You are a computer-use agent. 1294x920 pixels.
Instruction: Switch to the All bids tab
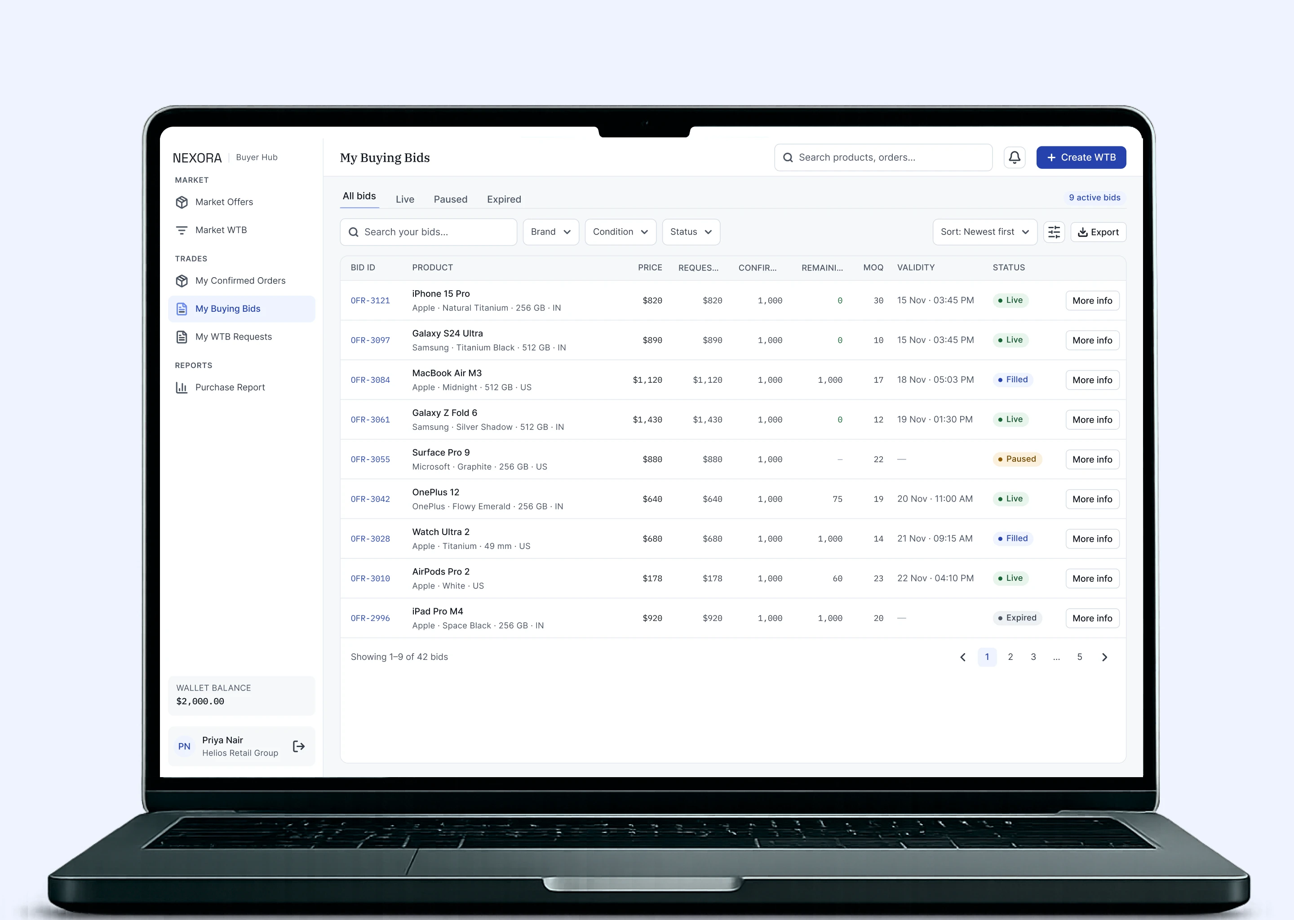coord(359,196)
